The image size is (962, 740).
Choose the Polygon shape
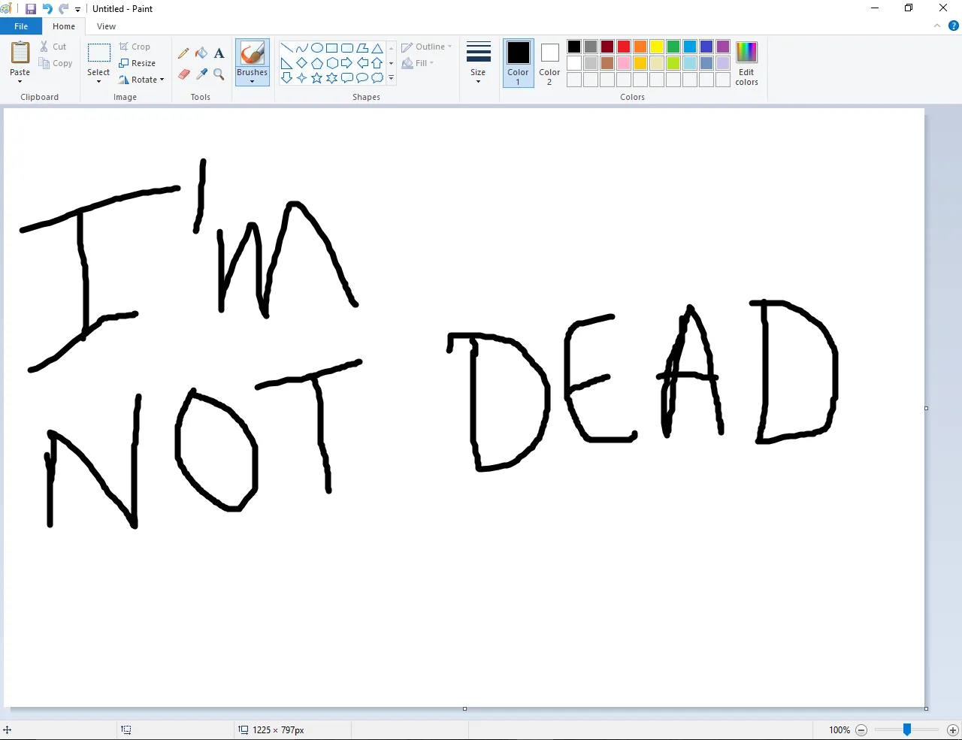click(362, 48)
